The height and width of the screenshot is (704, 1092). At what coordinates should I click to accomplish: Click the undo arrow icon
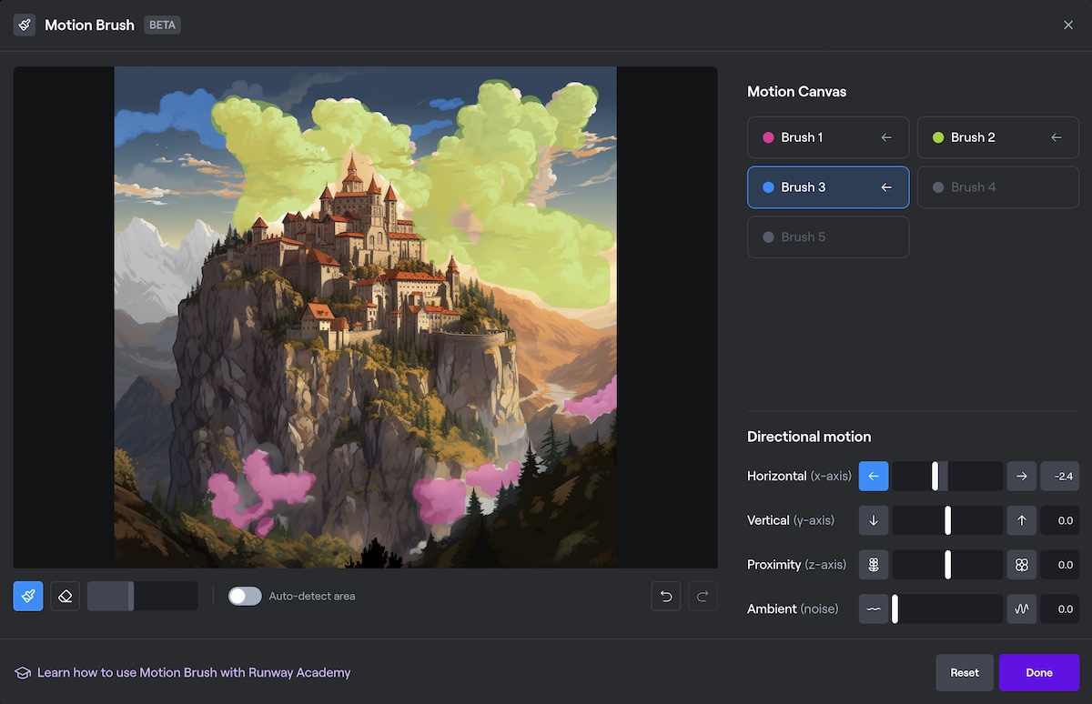tap(666, 596)
